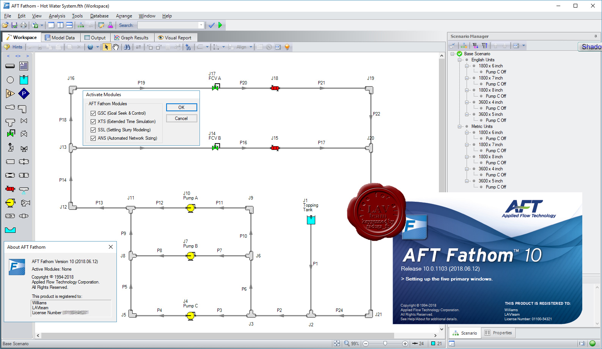Click inside the Search input field

coord(168,25)
